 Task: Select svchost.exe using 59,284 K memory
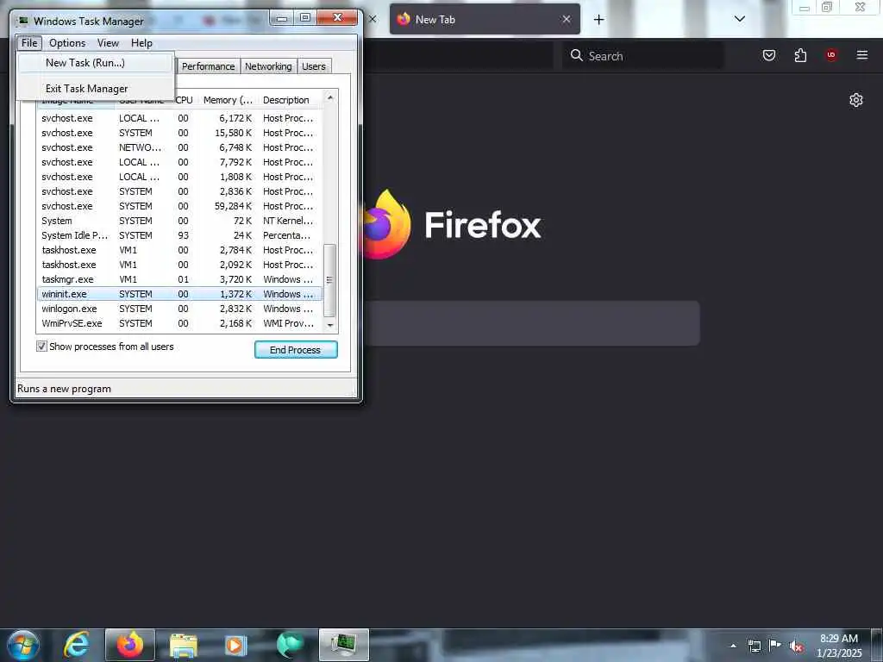tap(179, 206)
